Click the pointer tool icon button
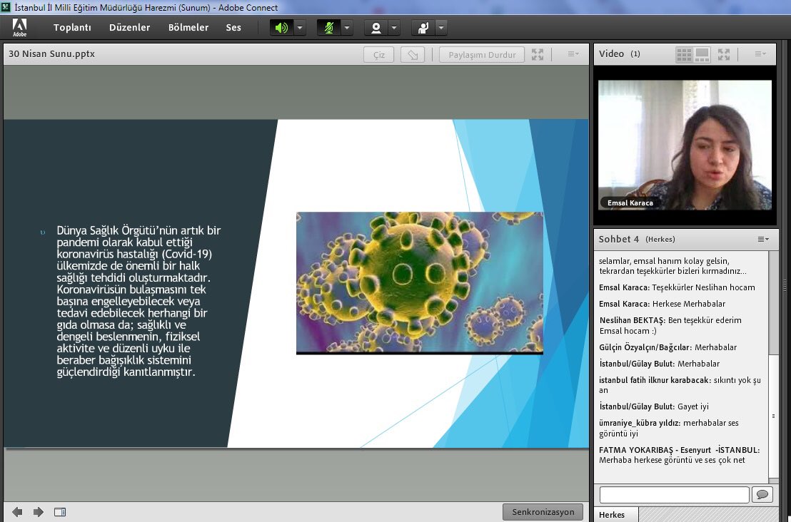791x522 pixels. coord(413,54)
